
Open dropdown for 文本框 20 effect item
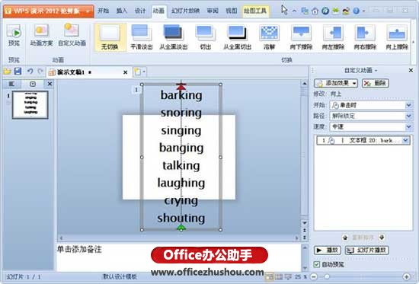coord(405,140)
